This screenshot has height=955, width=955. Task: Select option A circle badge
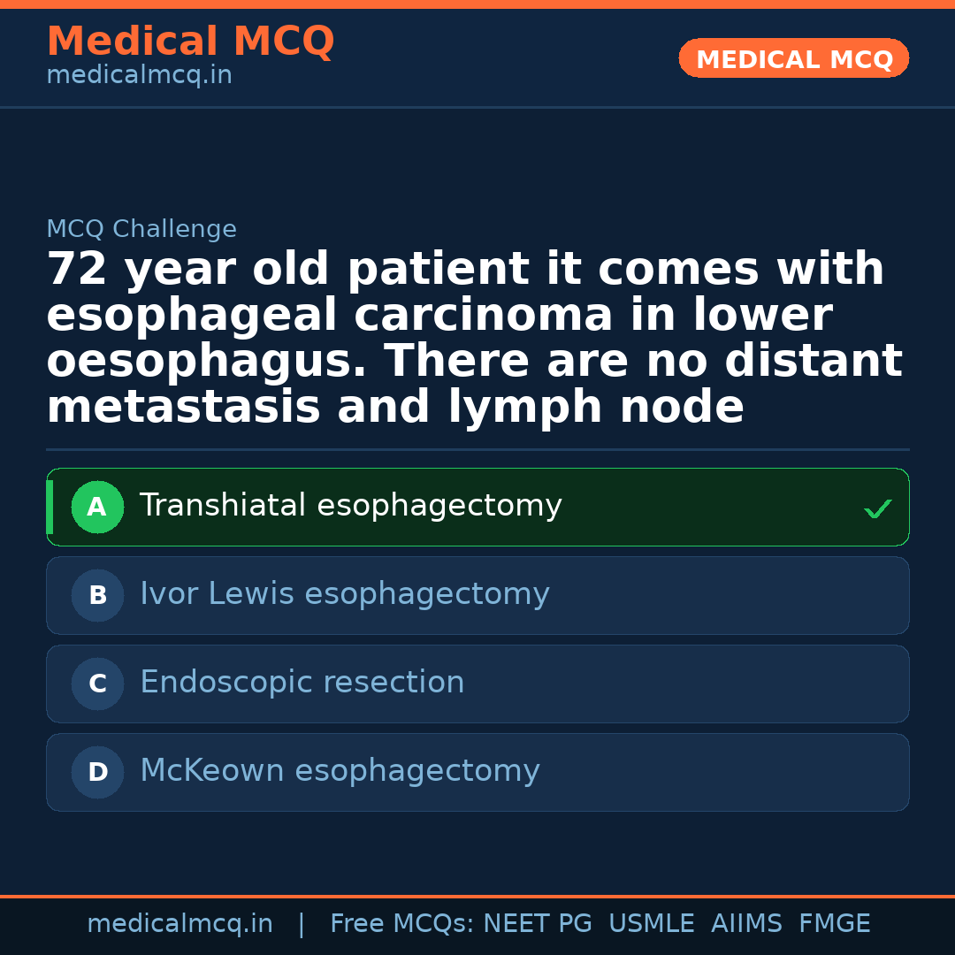click(97, 508)
